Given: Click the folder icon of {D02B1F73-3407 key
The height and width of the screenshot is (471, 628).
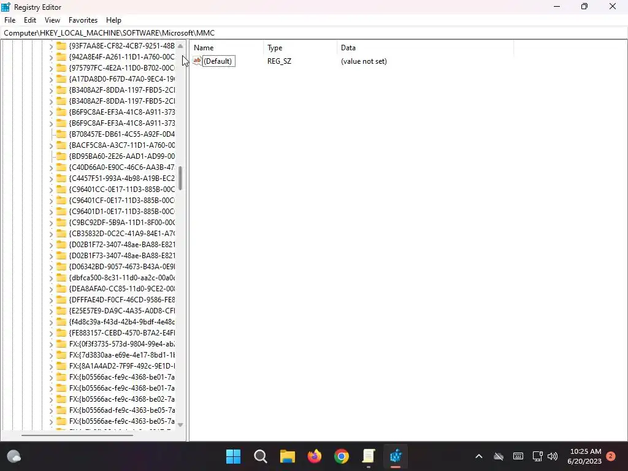Looking at the screenshot, I should point(61,256).
